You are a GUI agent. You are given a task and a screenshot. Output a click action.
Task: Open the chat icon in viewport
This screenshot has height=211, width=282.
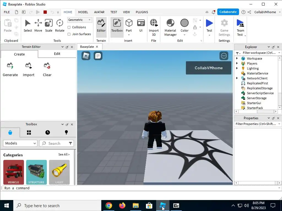pos(98,56)
